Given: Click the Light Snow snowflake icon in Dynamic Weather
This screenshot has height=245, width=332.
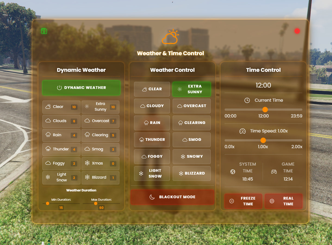Looking at the screenshot, I should [48, 177].
